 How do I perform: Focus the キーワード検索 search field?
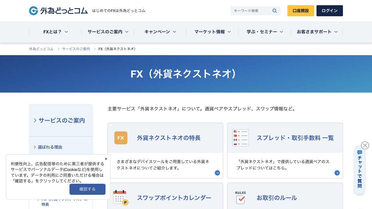(x=251, y=11)
